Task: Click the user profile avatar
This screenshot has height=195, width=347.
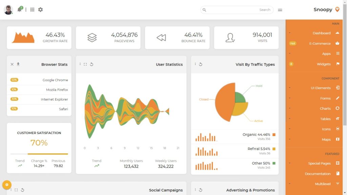Action: pos(8,9)
